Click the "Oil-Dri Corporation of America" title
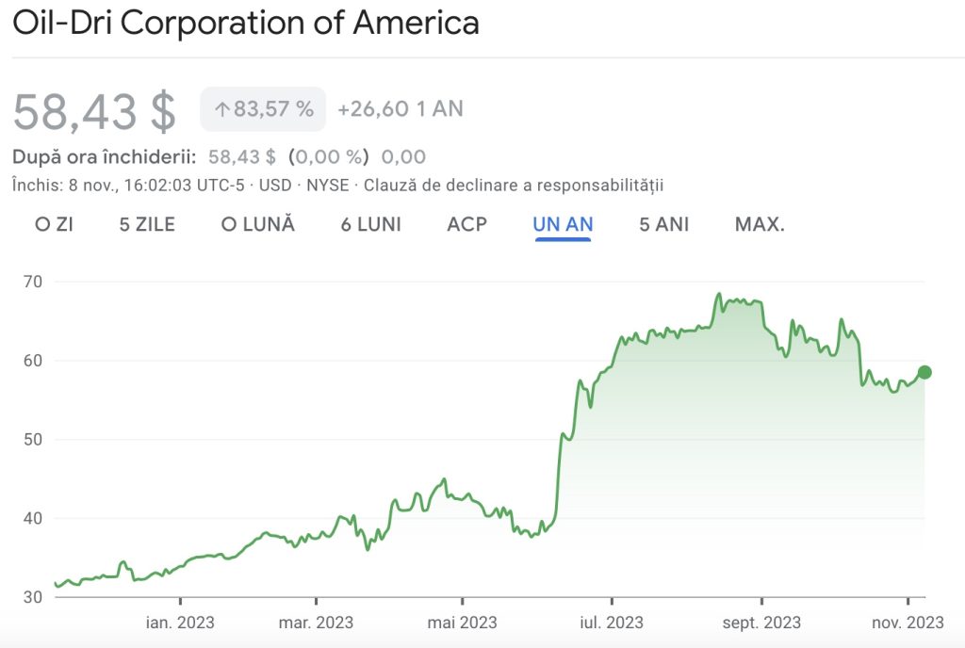Screen dimensions: 965x648 [247, 23]
